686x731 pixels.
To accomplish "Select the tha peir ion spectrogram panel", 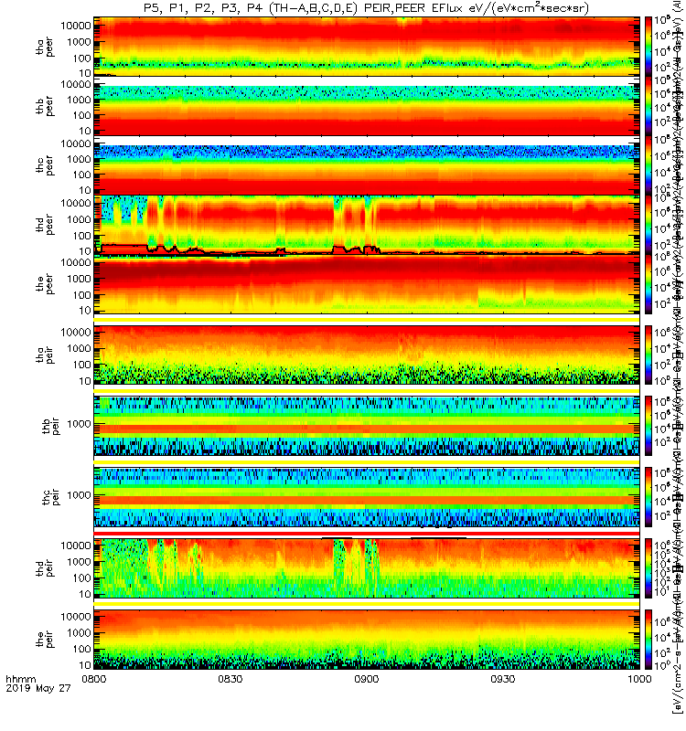I will pos(367,355).
